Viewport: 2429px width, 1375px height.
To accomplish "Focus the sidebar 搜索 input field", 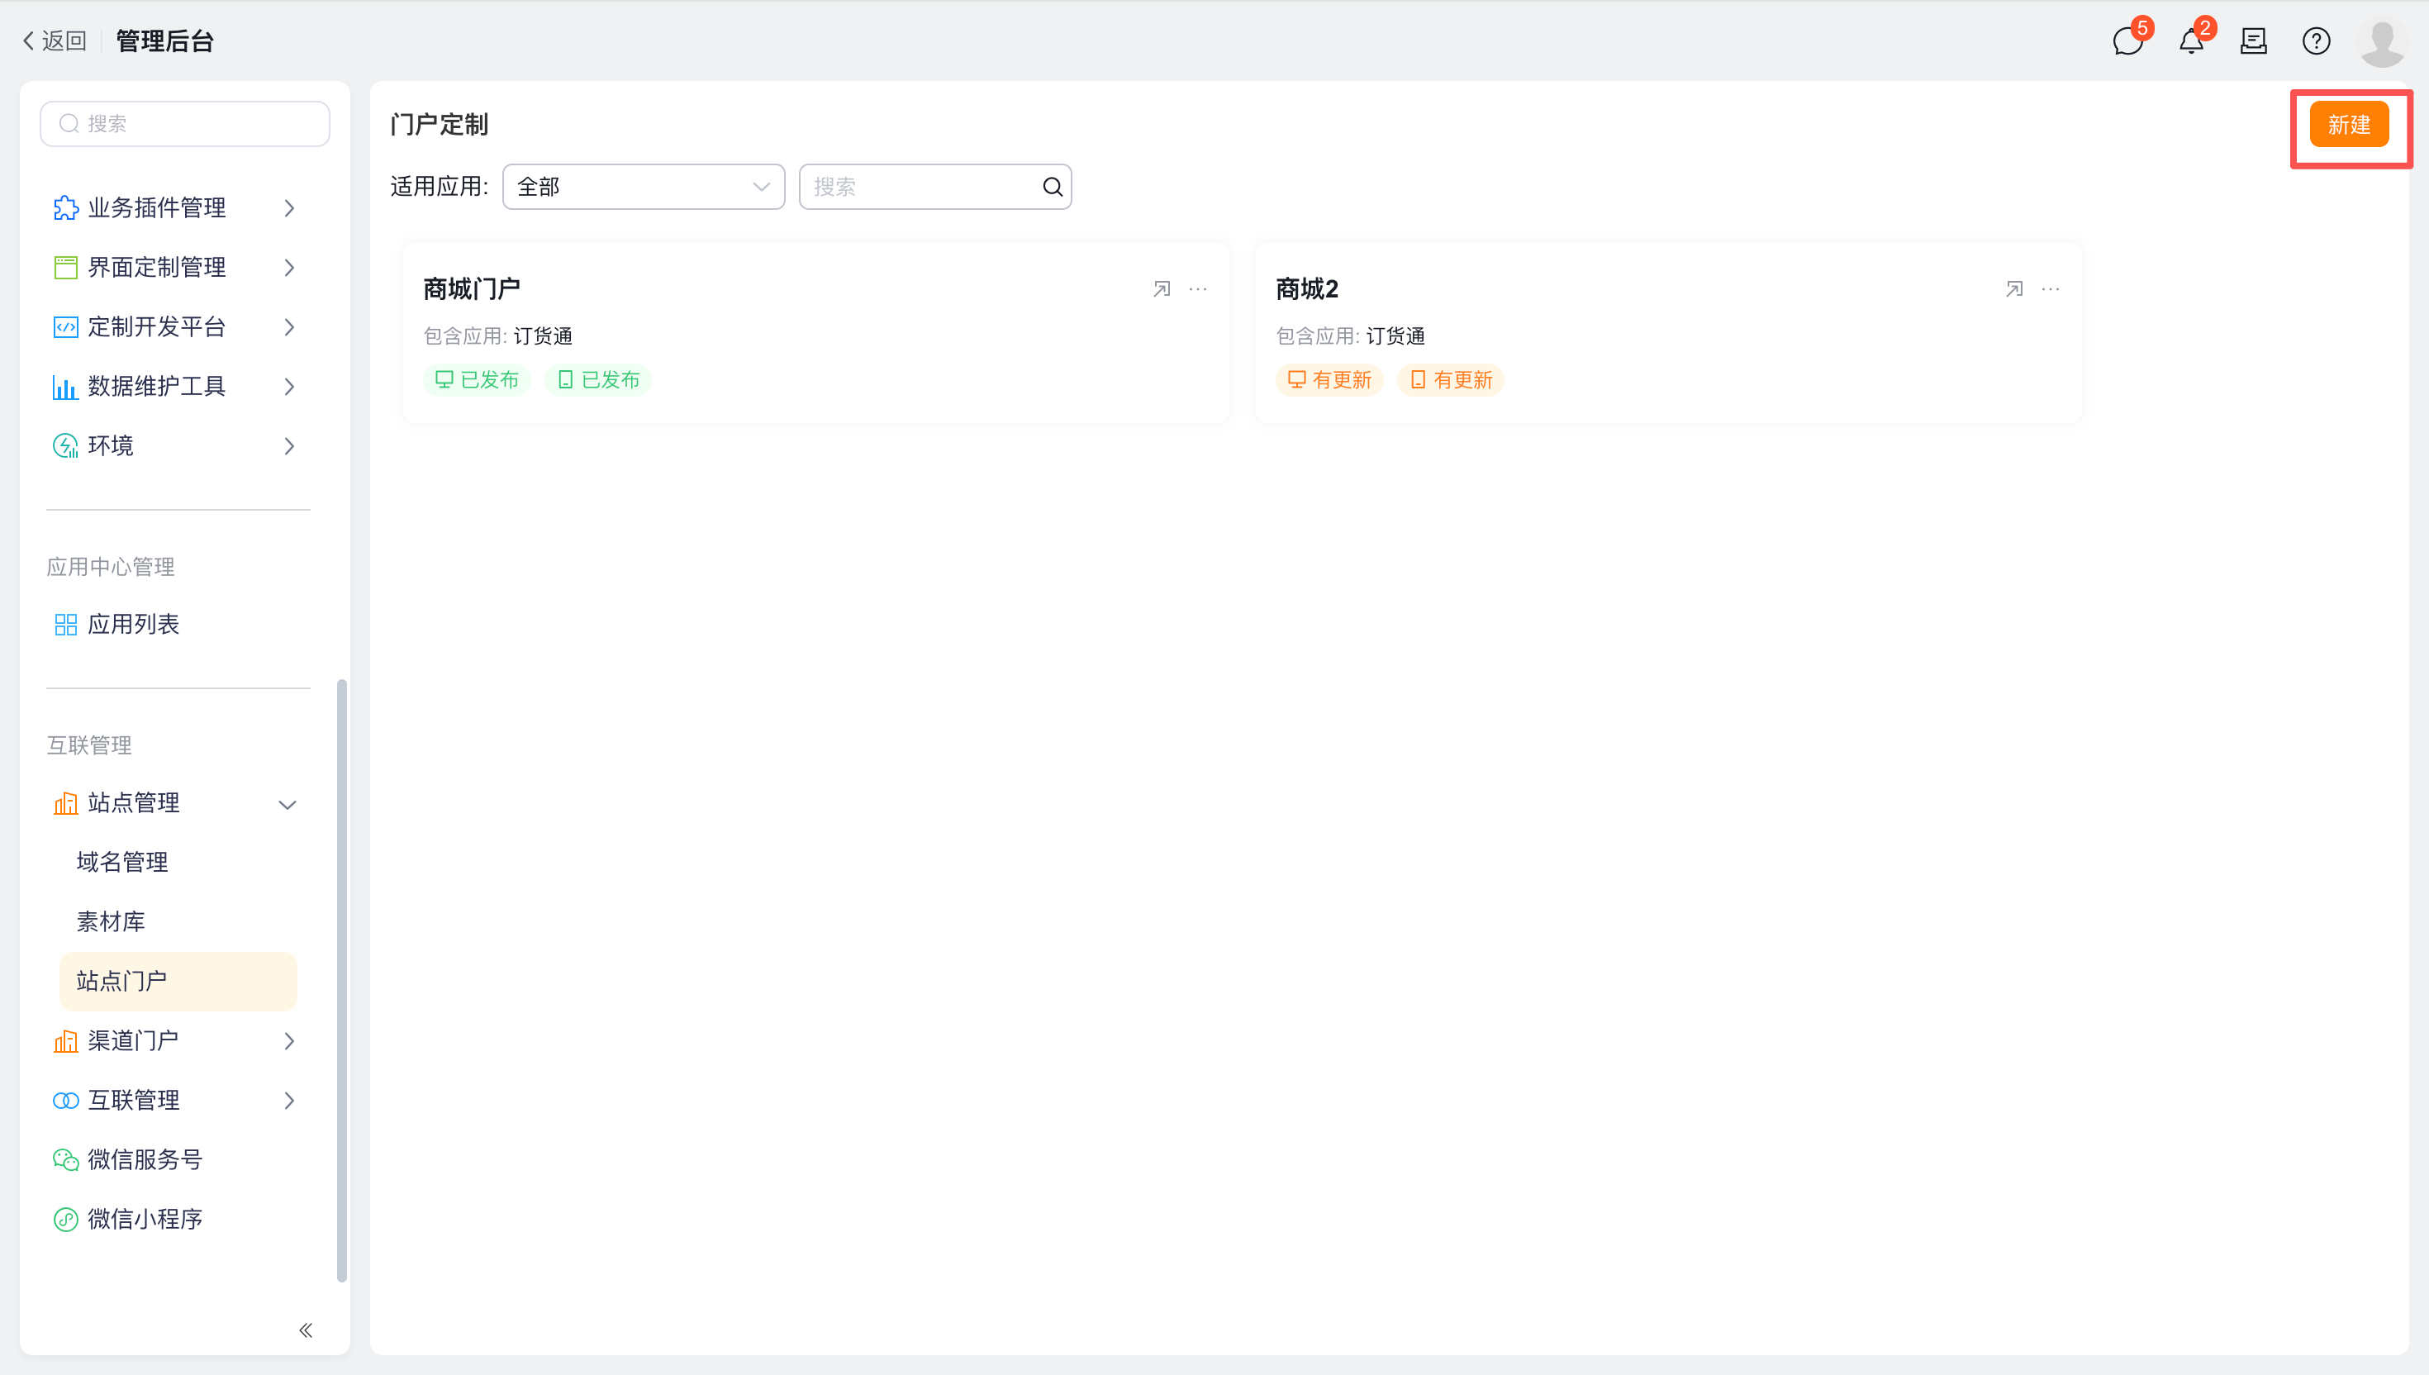I will 185,124.
